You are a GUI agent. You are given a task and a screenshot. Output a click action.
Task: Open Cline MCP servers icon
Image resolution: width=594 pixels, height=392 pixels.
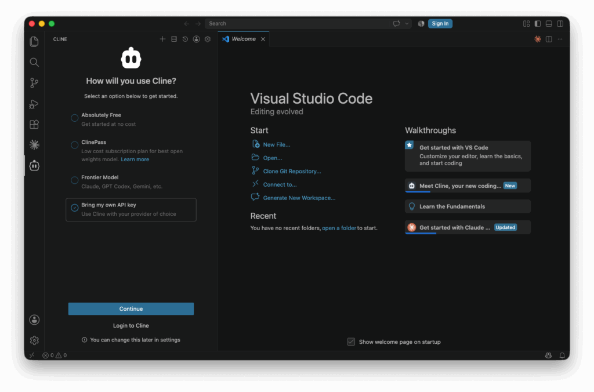pos(174,39)
